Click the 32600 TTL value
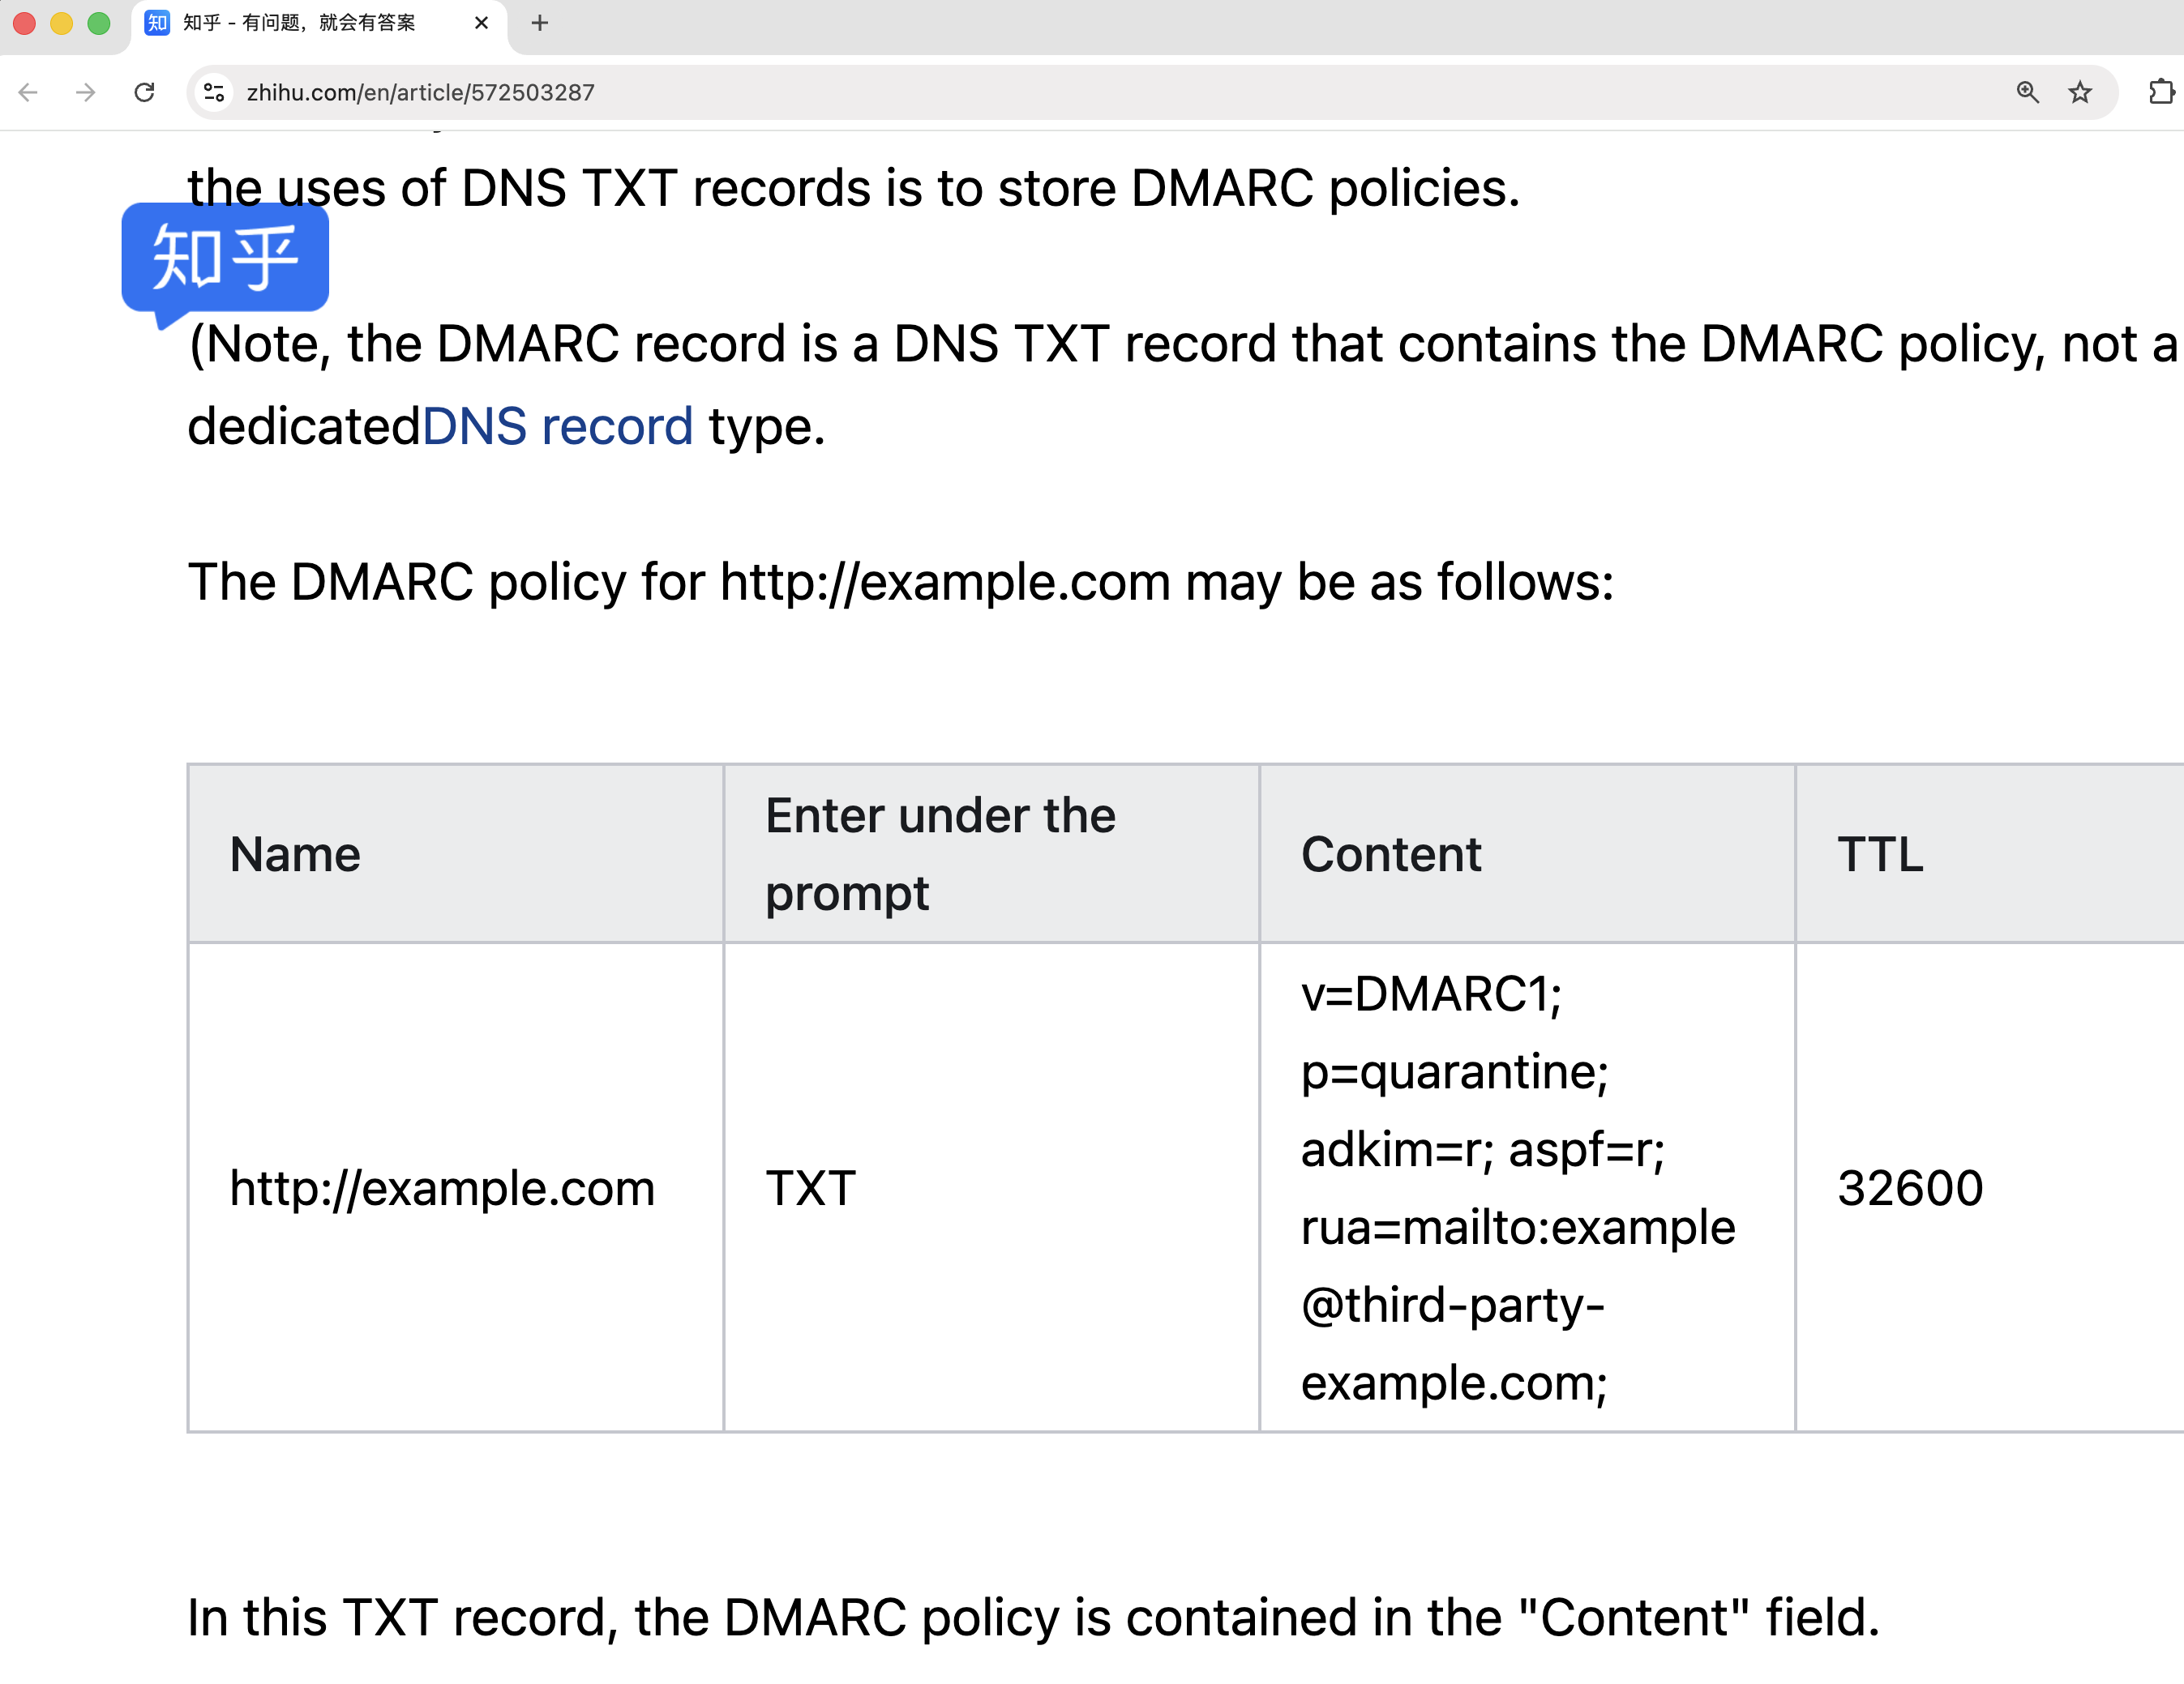Image resolution: width=2184 pixels, height=1684 pixels. click(1910, 1187)
